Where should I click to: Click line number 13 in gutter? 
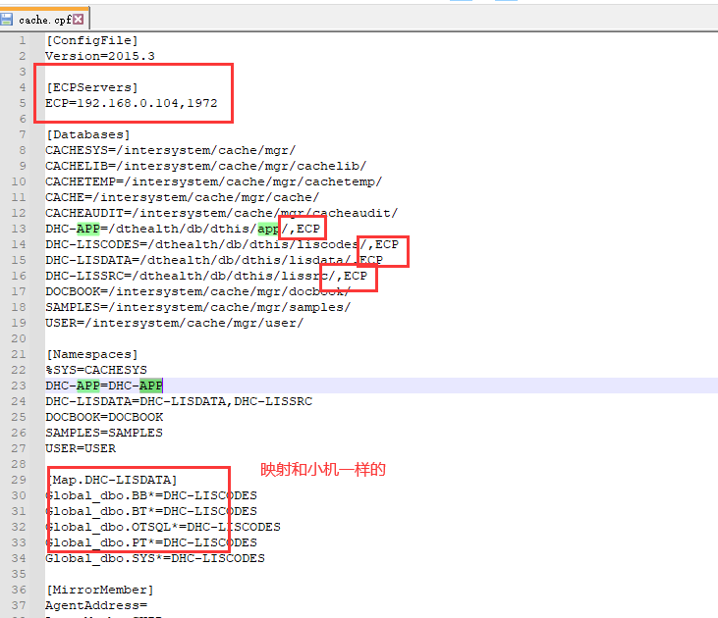pos(19,229)
